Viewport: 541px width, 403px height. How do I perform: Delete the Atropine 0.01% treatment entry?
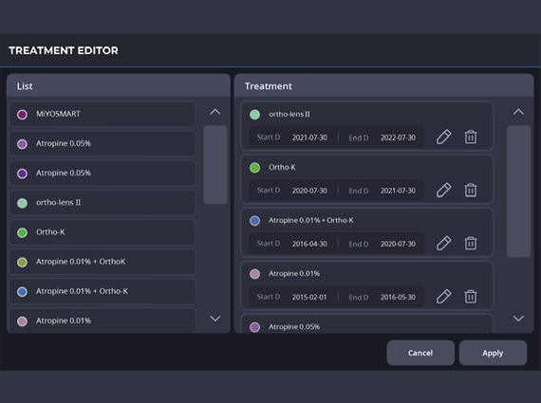pos(471,296)
